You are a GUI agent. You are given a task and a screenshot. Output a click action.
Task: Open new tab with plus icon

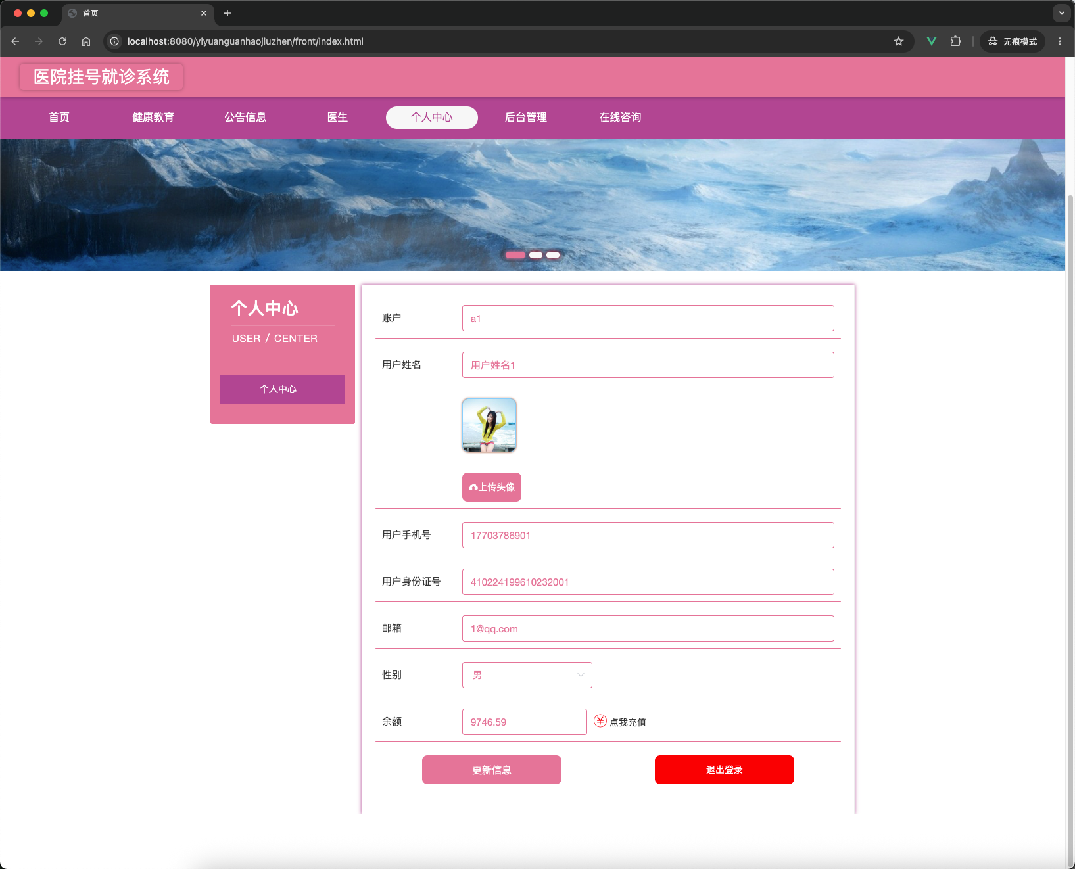[x=227, y=13]
